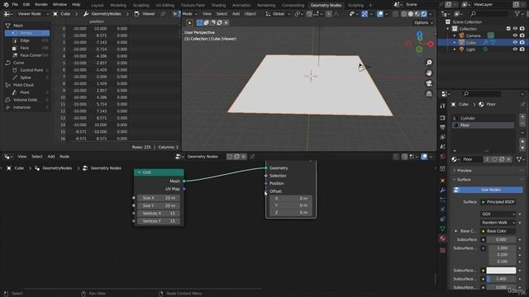Image resolution: width=529 pixels, height=297 pixels.
Task: Open the node editor Add menu
Action: click(51, 157)
